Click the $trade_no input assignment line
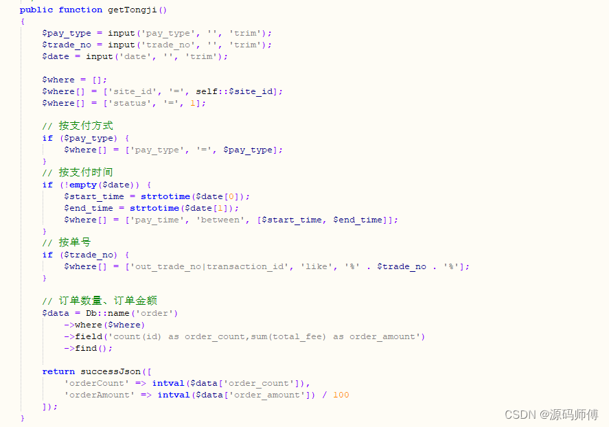This screenshot has width=609, height=427. point(157,45)
